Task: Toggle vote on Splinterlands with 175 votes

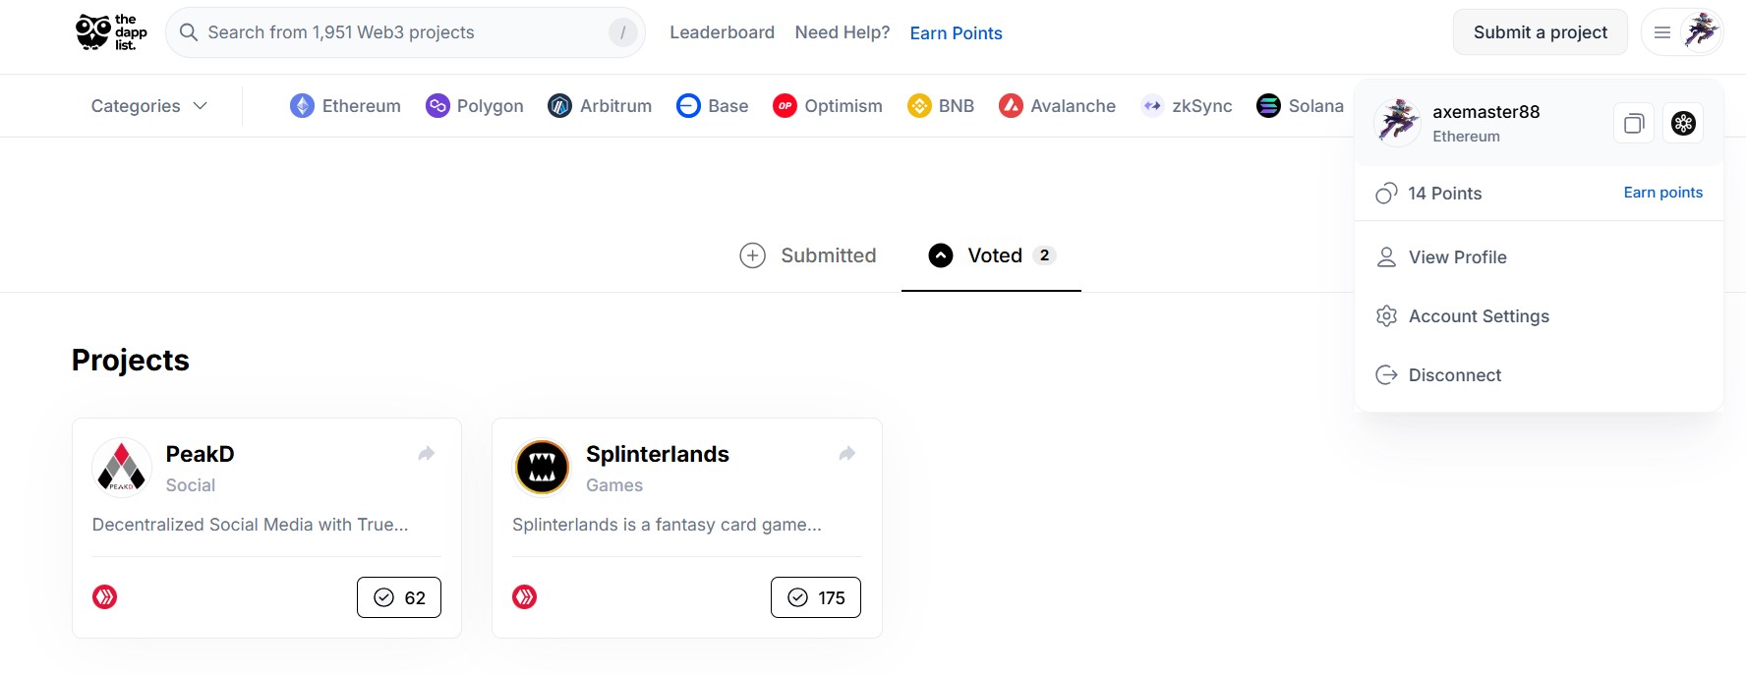Action: tap(816, 597)
